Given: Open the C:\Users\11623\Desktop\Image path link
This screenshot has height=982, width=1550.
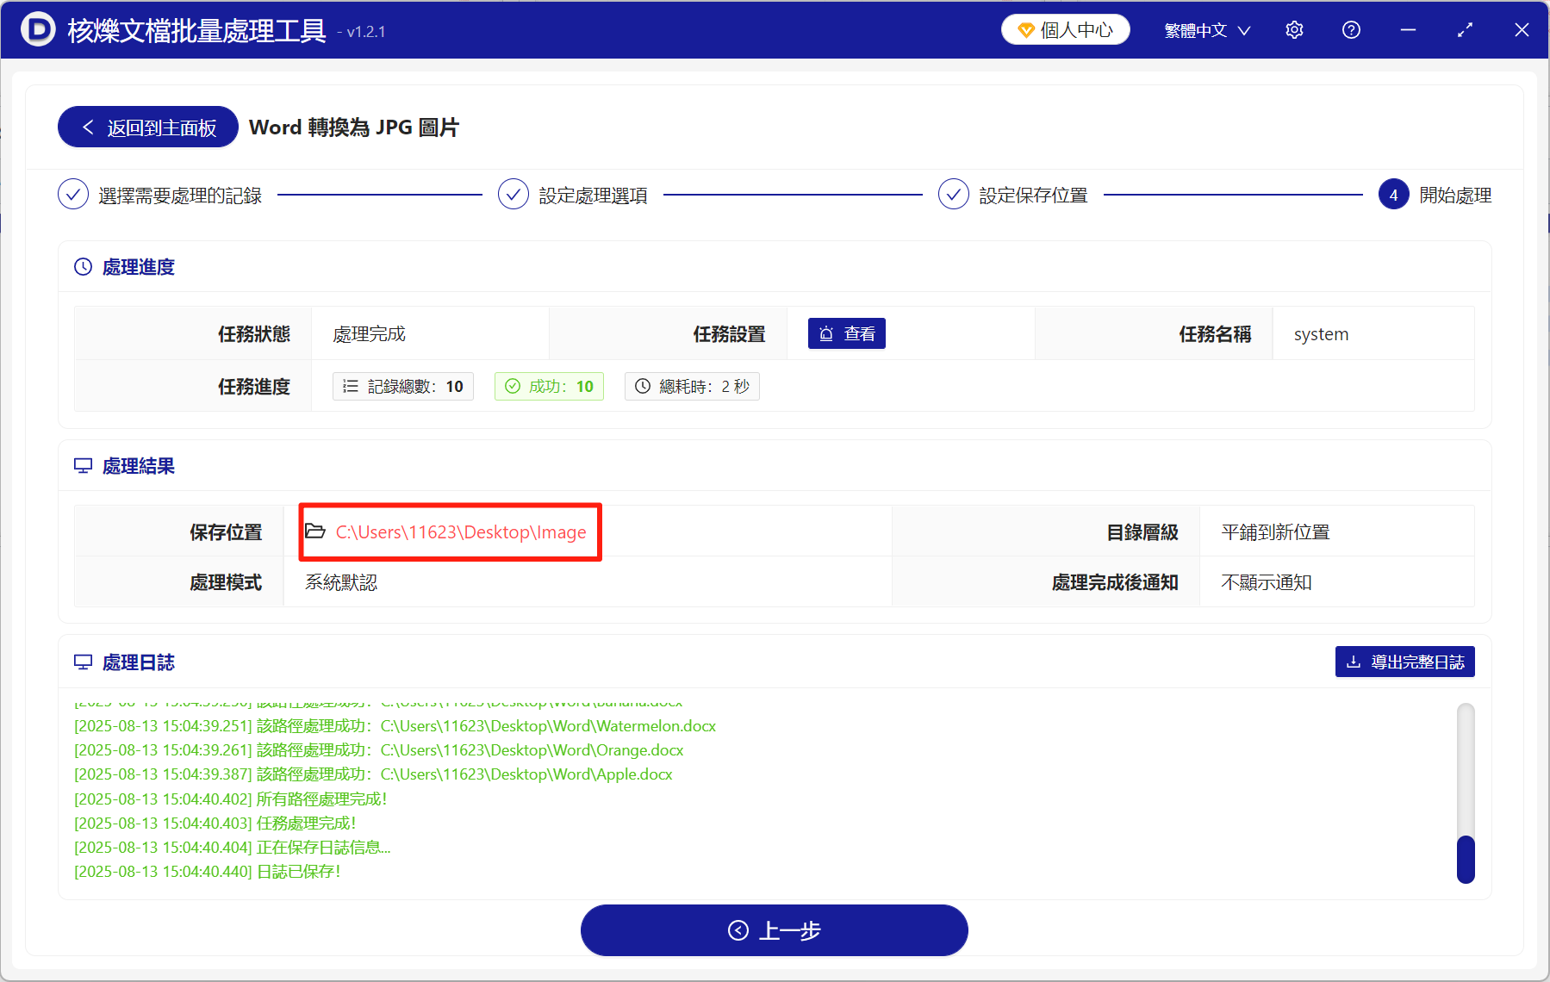Looking at the screenshot, I should pyautogui.click(x=462, y=532).
